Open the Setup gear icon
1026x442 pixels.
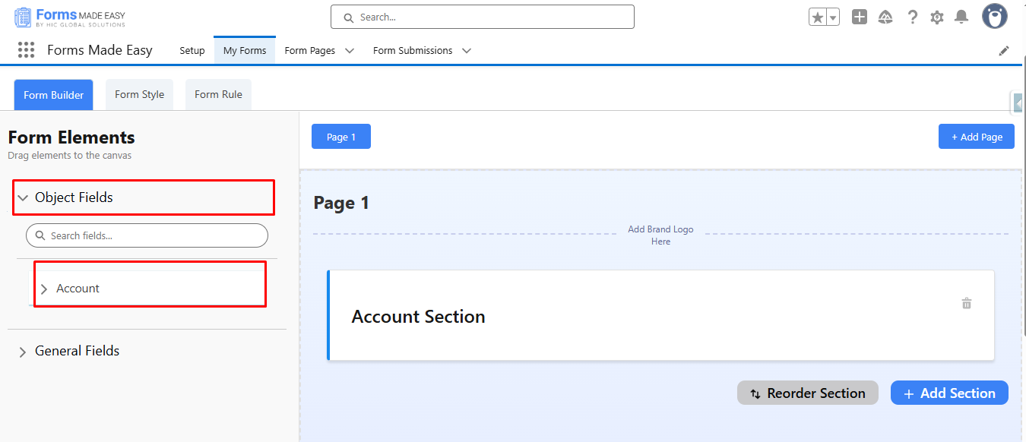coord(937,17)
